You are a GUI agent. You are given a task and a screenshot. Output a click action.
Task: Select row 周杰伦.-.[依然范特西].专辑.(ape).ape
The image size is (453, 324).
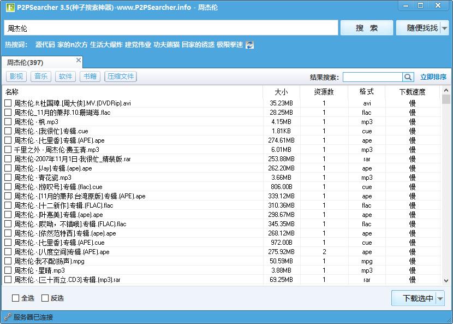[x=222, y=233]
